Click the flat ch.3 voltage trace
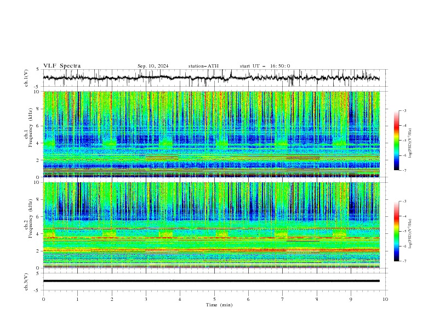This screenshot has width=434, height=336. click(x=211, y=281)
